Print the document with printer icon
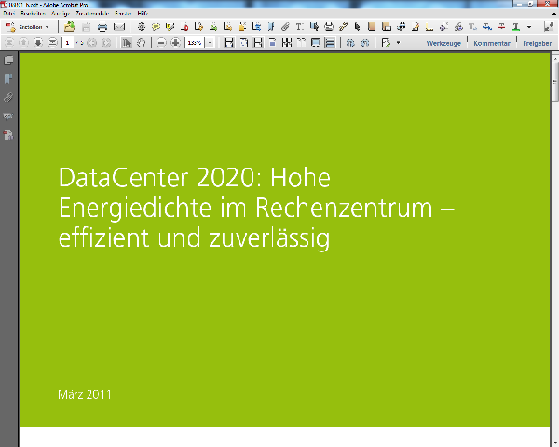The height and width of the screenshot is (447, 559). coord(102,27)
